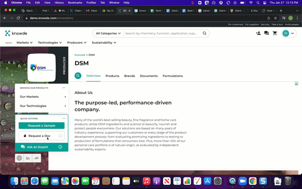Click into the product search field
This screenshot has width=302, height=189.
[x=162, y=34]
